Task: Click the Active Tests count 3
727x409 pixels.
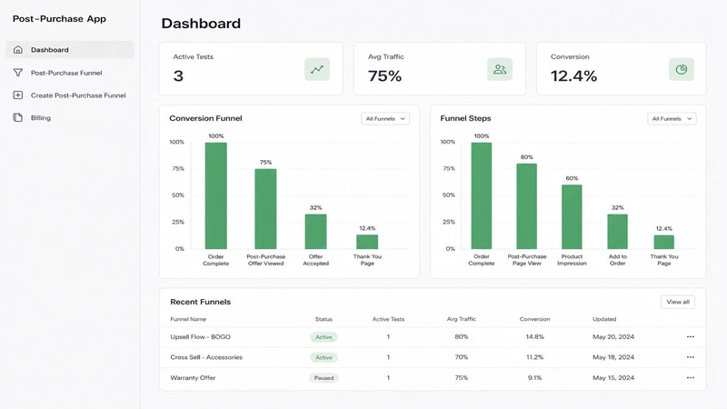Action: [x=178, y=76]
